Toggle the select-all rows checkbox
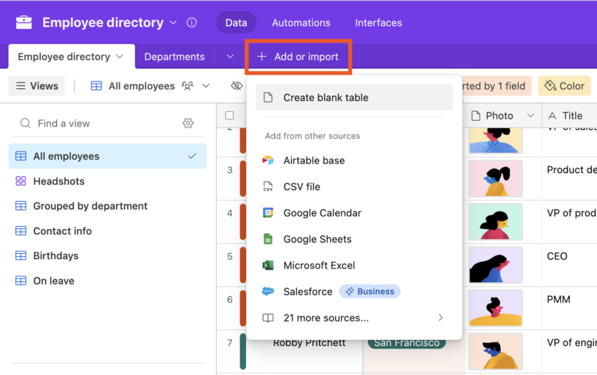This screenshot has height=375, width=597. click(229, 115)
